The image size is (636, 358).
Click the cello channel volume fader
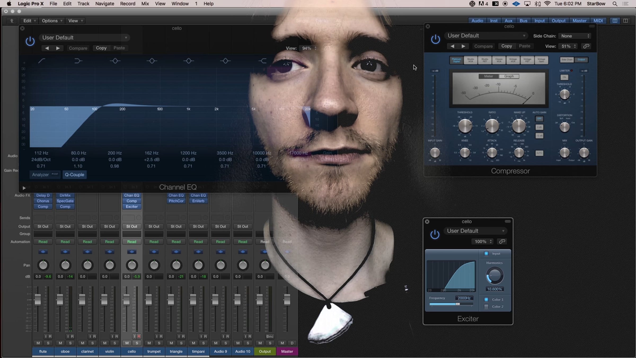click(x=126, y=299)
